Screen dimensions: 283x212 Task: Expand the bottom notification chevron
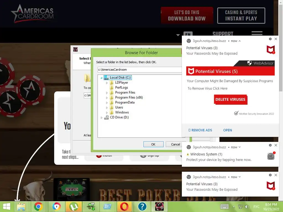[x=240, y=177]
